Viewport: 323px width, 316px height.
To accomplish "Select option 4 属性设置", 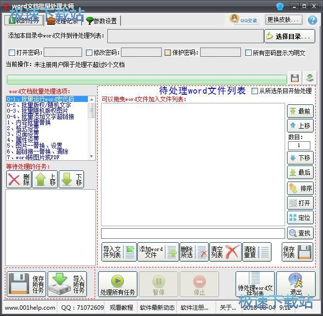I will (x=47, y=140).
